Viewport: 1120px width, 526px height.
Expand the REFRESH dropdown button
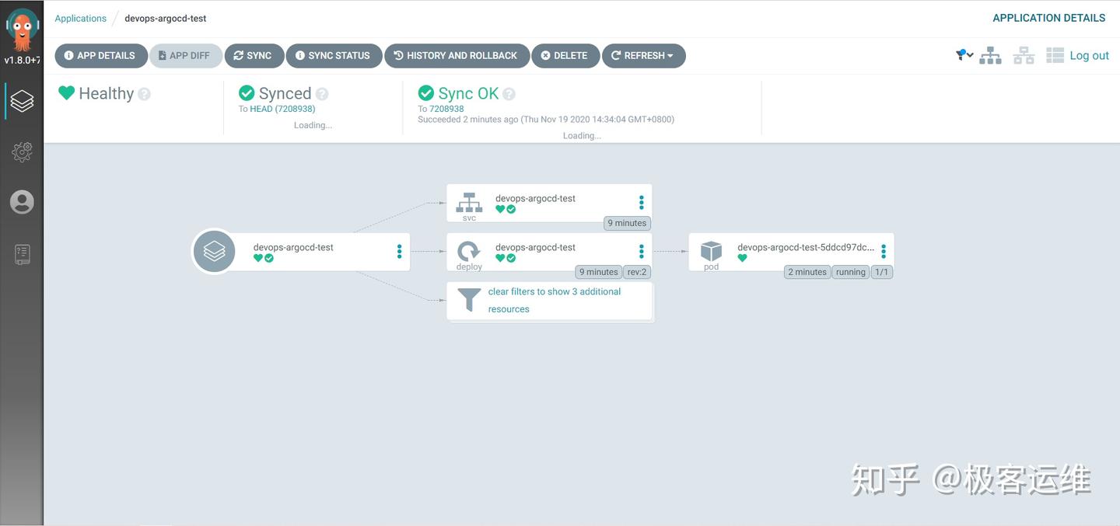(643, 56)
